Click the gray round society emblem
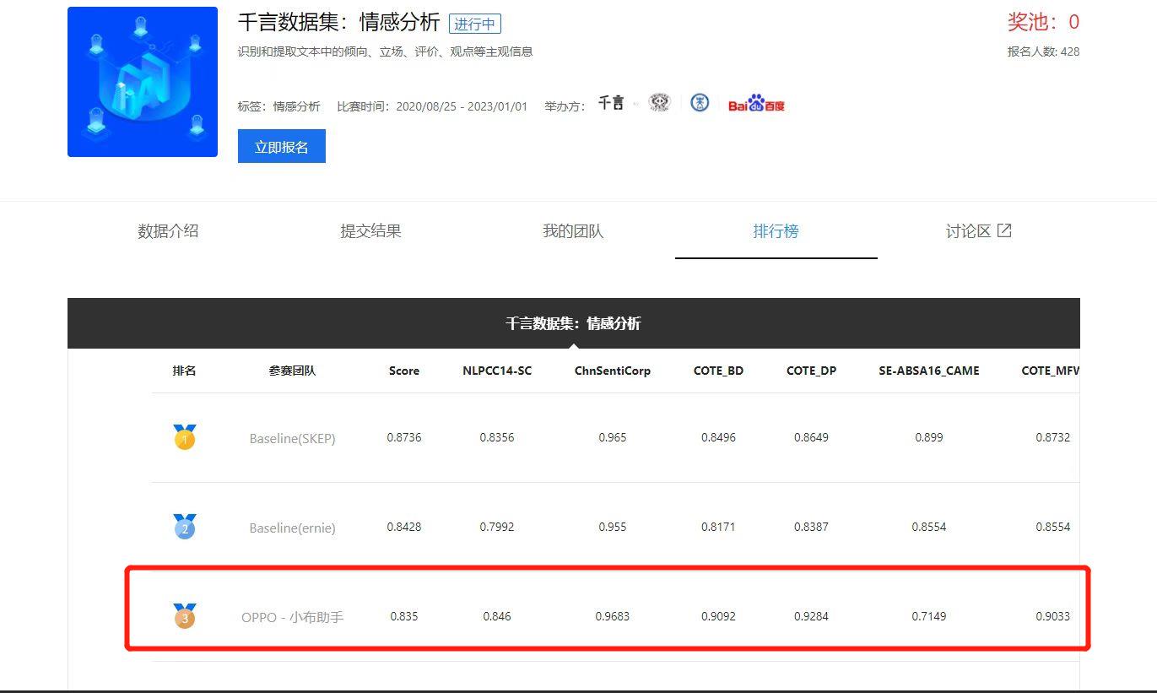Screen dimensions: 1157x693 coord(659,103)
